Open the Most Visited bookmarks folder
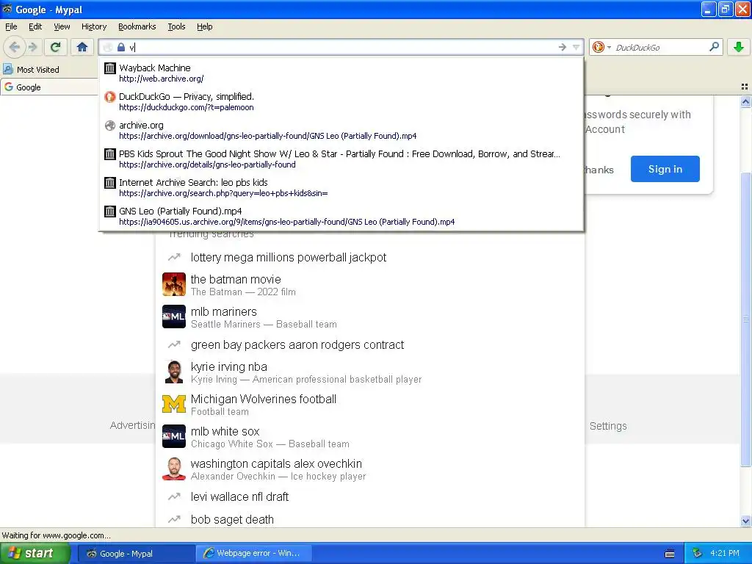 [x=32, y=70]
